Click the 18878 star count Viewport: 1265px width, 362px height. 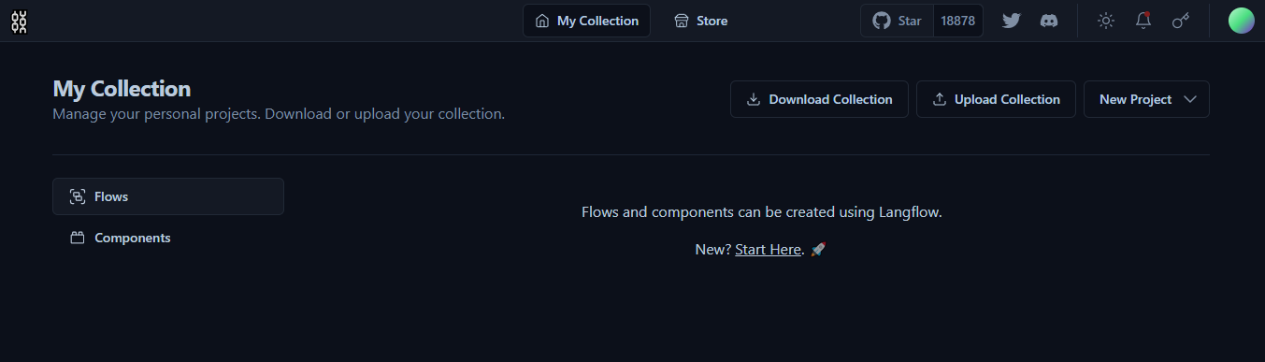coord(957,21)
